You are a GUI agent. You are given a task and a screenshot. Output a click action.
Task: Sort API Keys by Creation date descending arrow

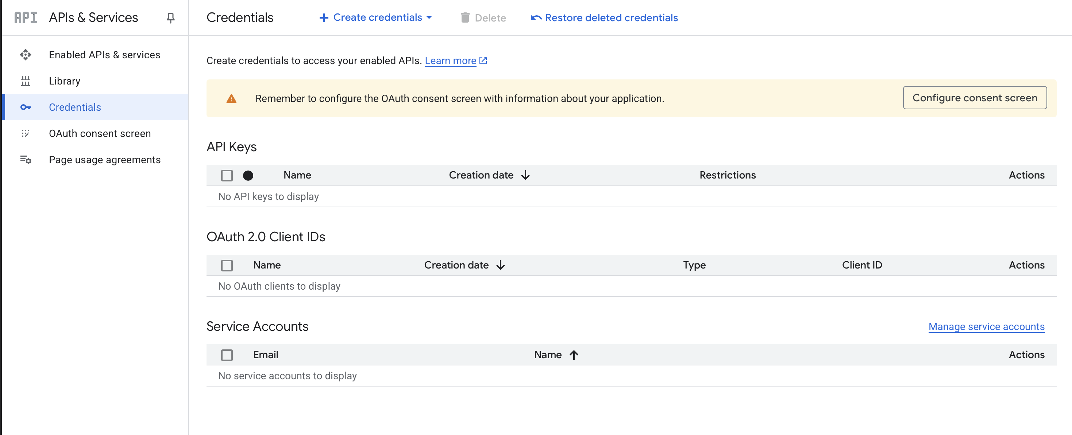pyautogui.click(x=525, y=175)
